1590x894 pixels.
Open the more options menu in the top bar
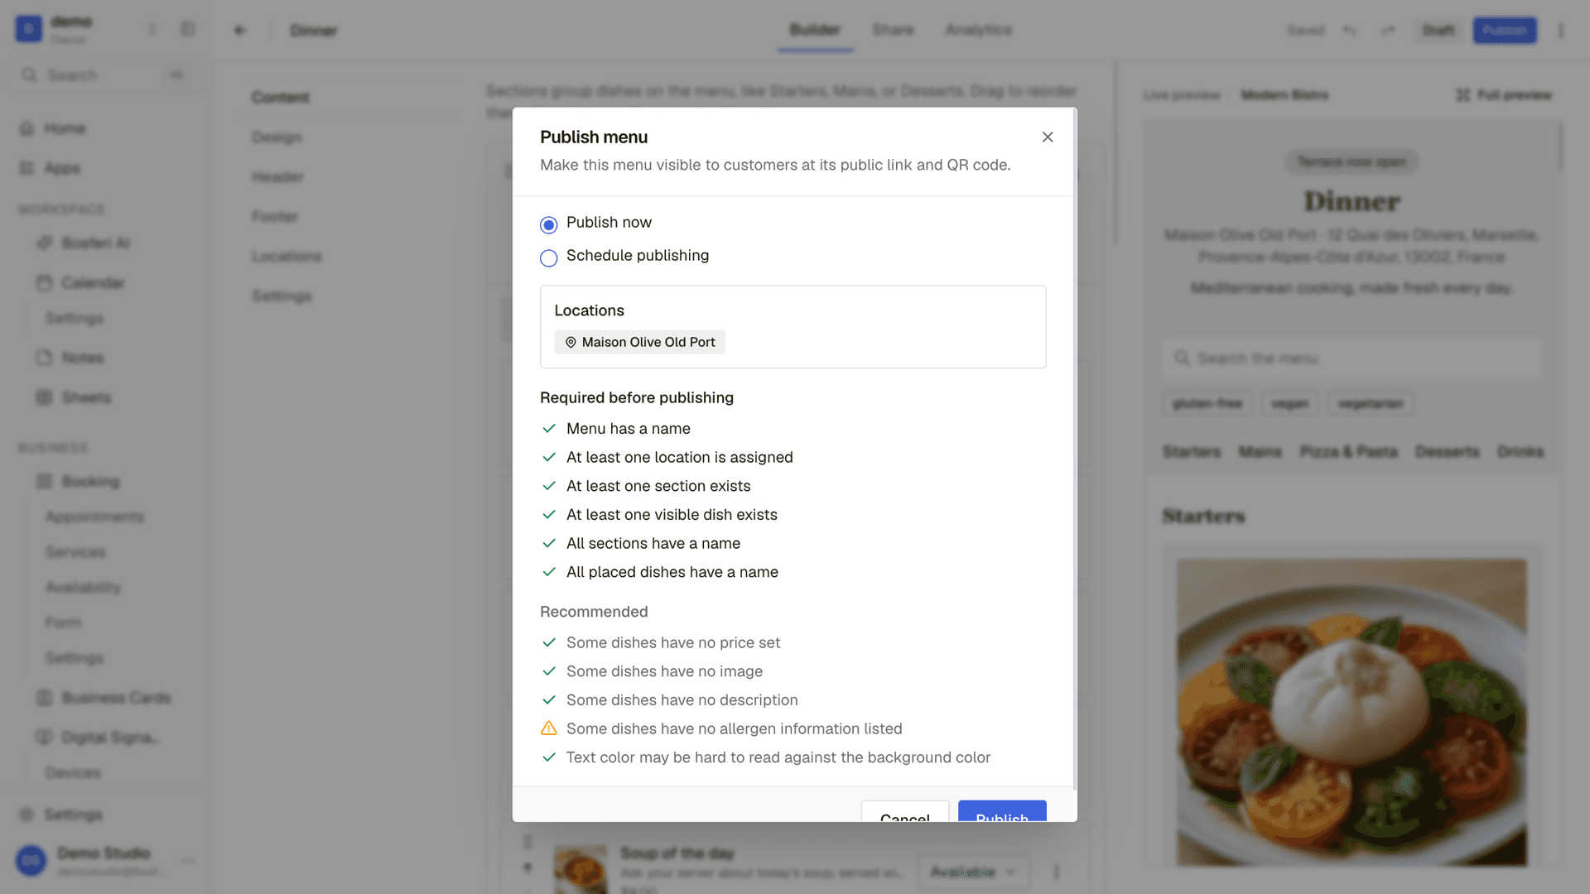[1561, 31]
